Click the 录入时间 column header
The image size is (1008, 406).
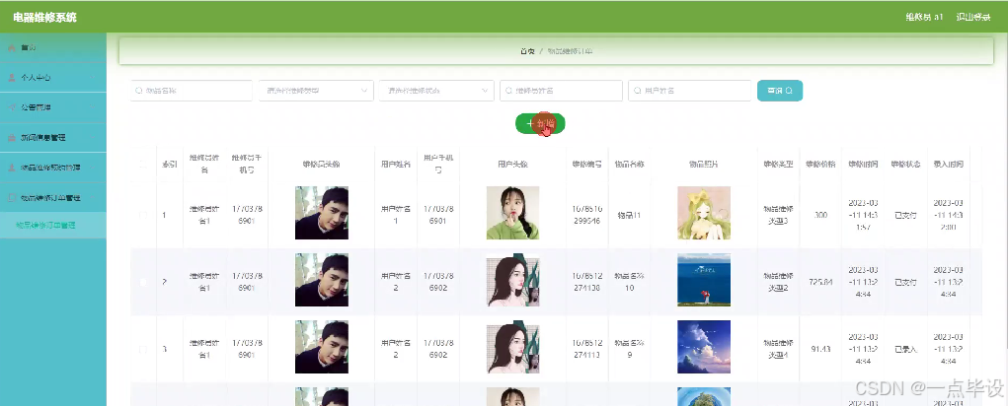pos(948,165)
